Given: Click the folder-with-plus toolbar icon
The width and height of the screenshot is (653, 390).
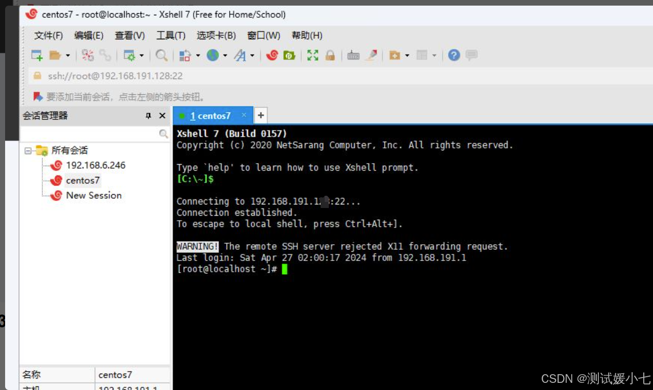Looking at the screenshot, I should tap(394, 56).
